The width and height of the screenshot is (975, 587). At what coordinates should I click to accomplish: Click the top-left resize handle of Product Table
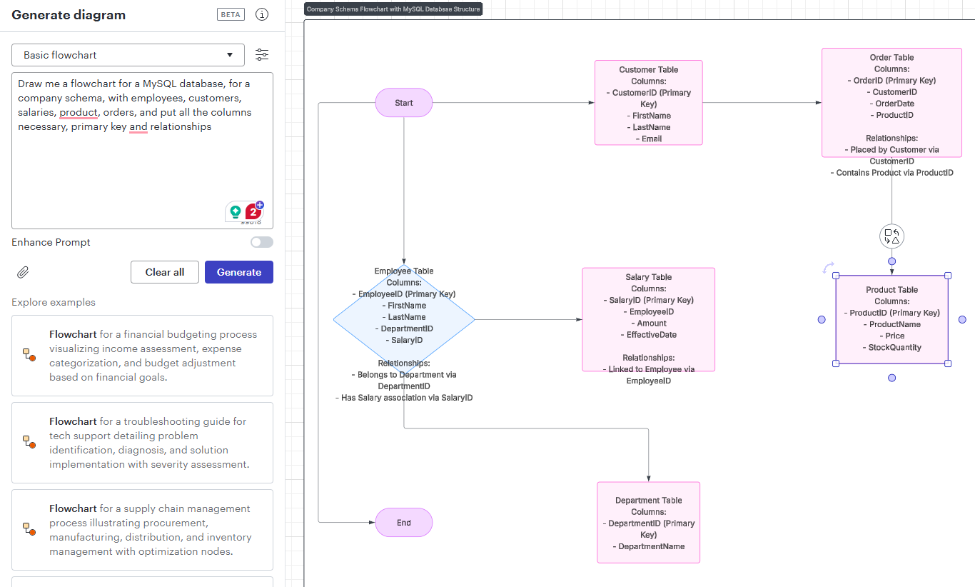point(836,276)
